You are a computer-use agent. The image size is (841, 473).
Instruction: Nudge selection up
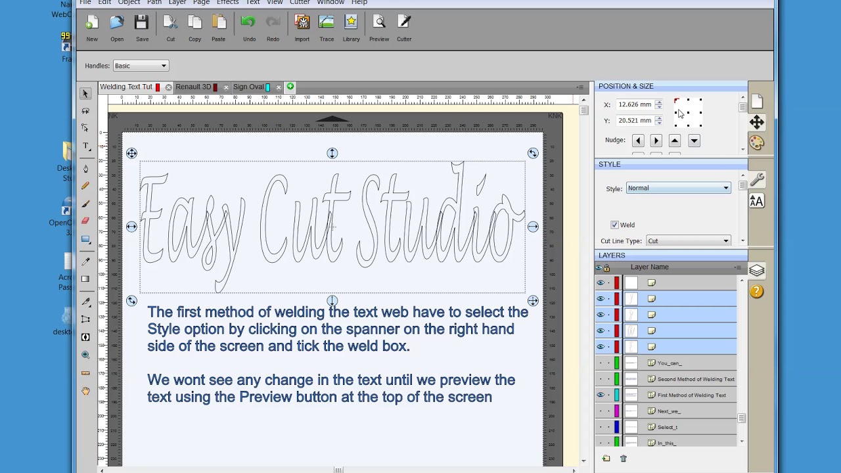pyautogui.click(x=675, y=141)
